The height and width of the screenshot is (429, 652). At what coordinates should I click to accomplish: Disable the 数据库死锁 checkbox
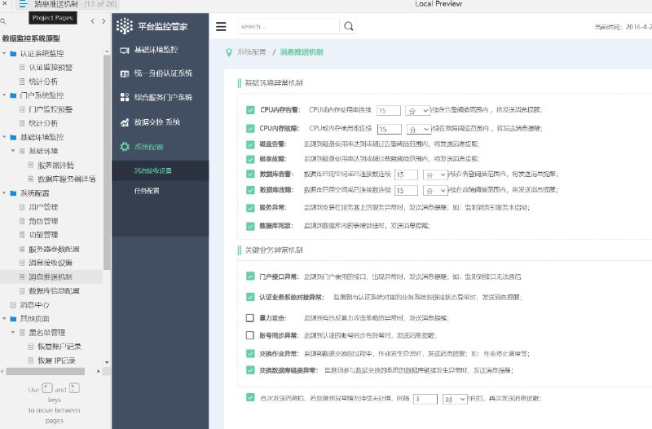pyautogui.click(x=250, y=226)
